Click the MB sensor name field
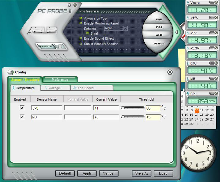 [47, 117]
